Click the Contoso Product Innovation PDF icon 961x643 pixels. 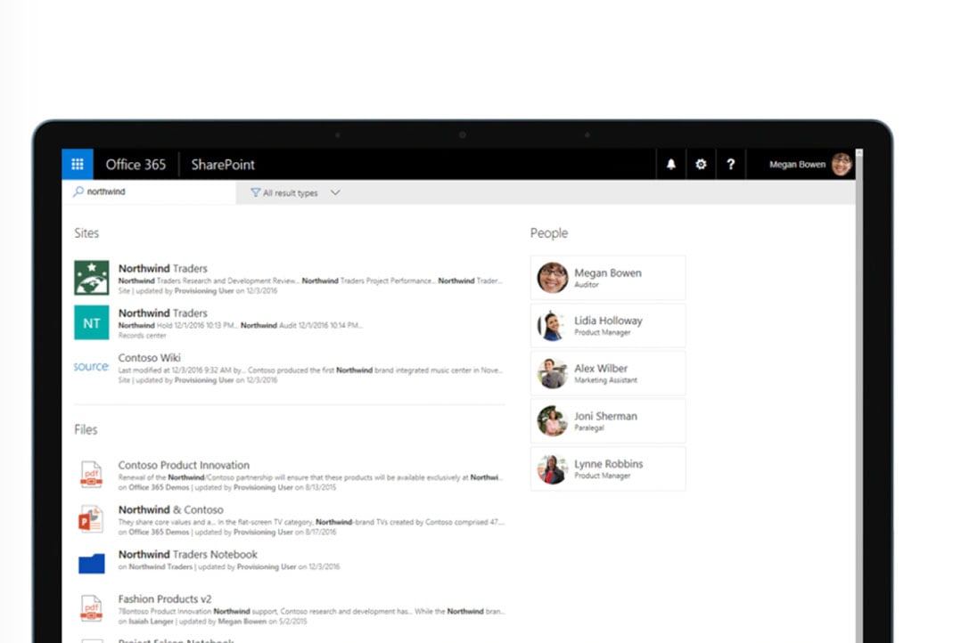91,474
